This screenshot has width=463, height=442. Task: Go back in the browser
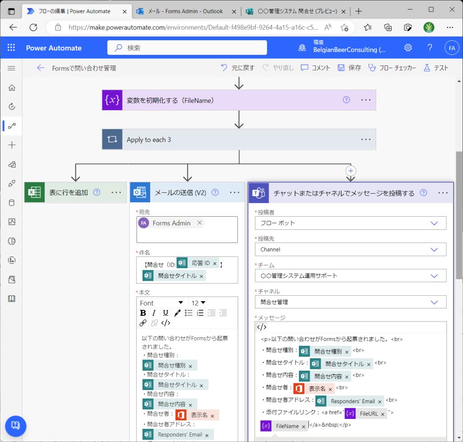13,28
